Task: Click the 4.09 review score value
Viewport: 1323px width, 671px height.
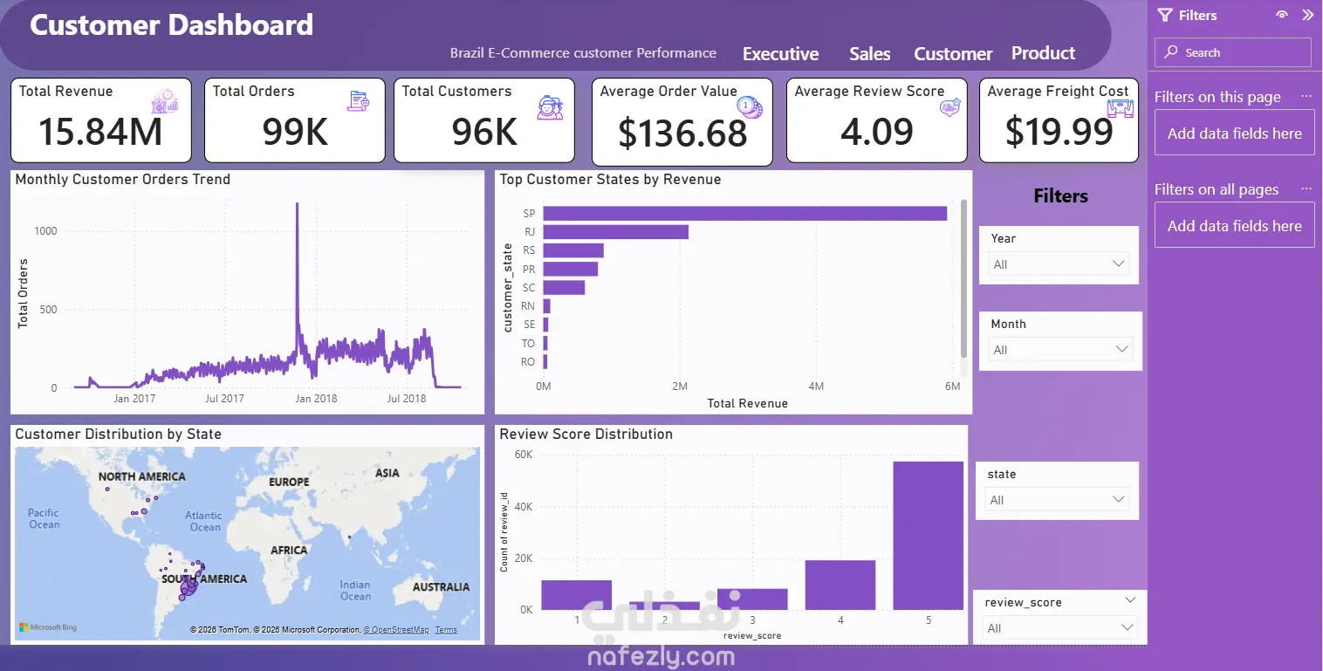Action: pyautogui.click(x=876, y=131)
